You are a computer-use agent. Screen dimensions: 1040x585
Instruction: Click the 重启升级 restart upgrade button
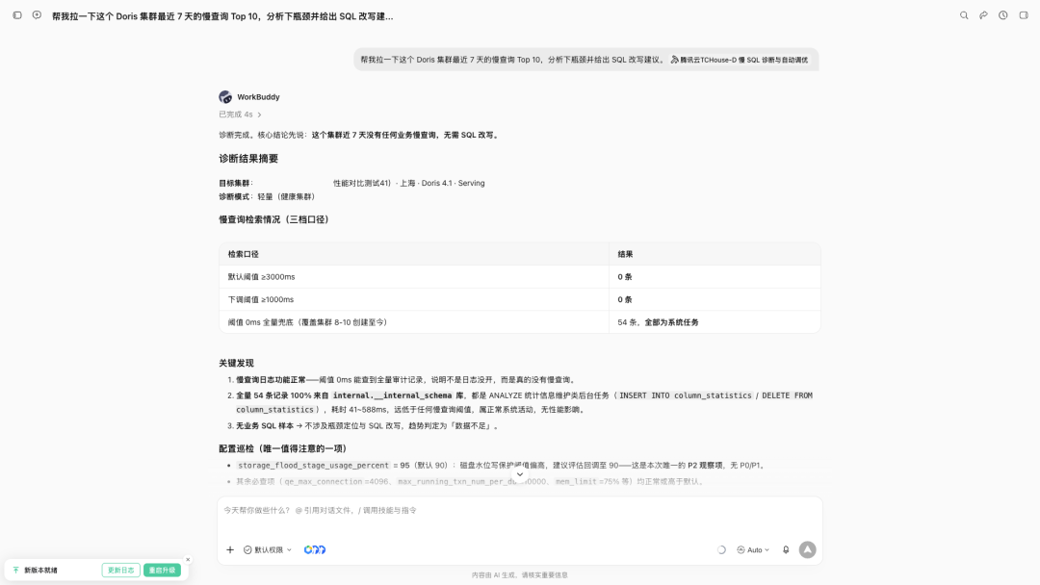point(162,570)
